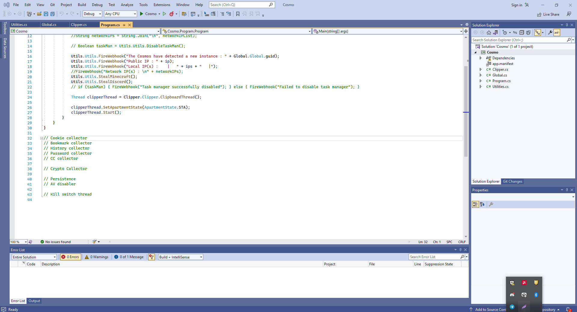Click the Search Solution Explorer field
Viewport: 577px width, 312px height.
tap(519, 40)
